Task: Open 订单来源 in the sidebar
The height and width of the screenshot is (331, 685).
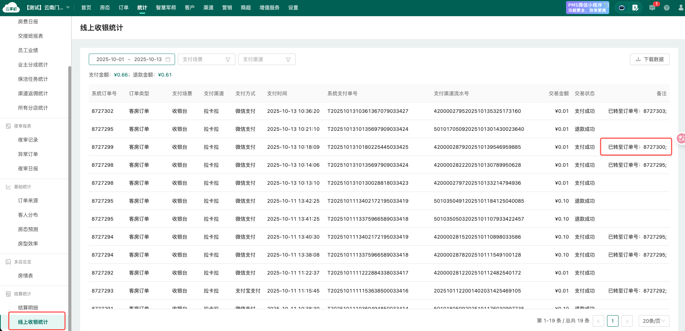Action: click(x=28, y=201)
